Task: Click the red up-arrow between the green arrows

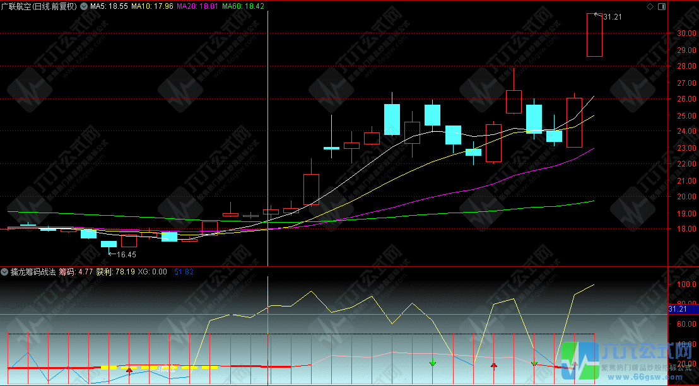Action: [x=494, y=365]
